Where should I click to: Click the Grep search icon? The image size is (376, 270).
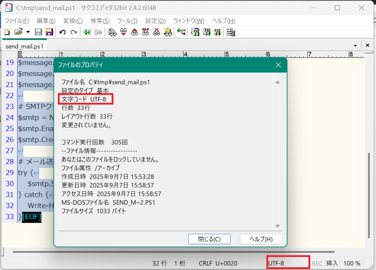[x=168, y=32]
